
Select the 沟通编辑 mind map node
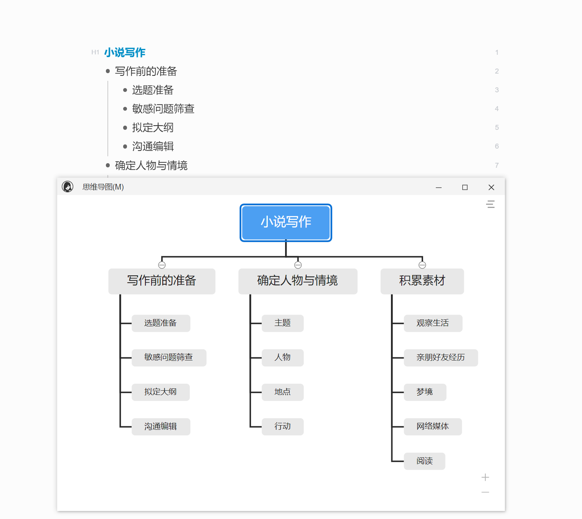coord(161,427)
